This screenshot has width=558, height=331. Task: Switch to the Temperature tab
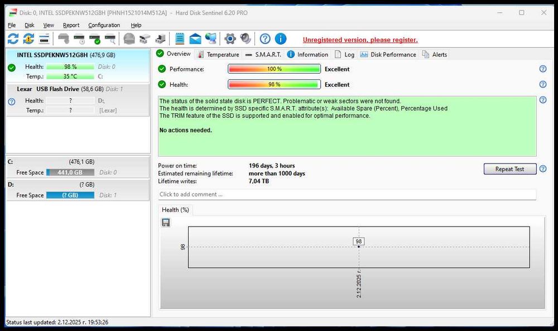218,55
